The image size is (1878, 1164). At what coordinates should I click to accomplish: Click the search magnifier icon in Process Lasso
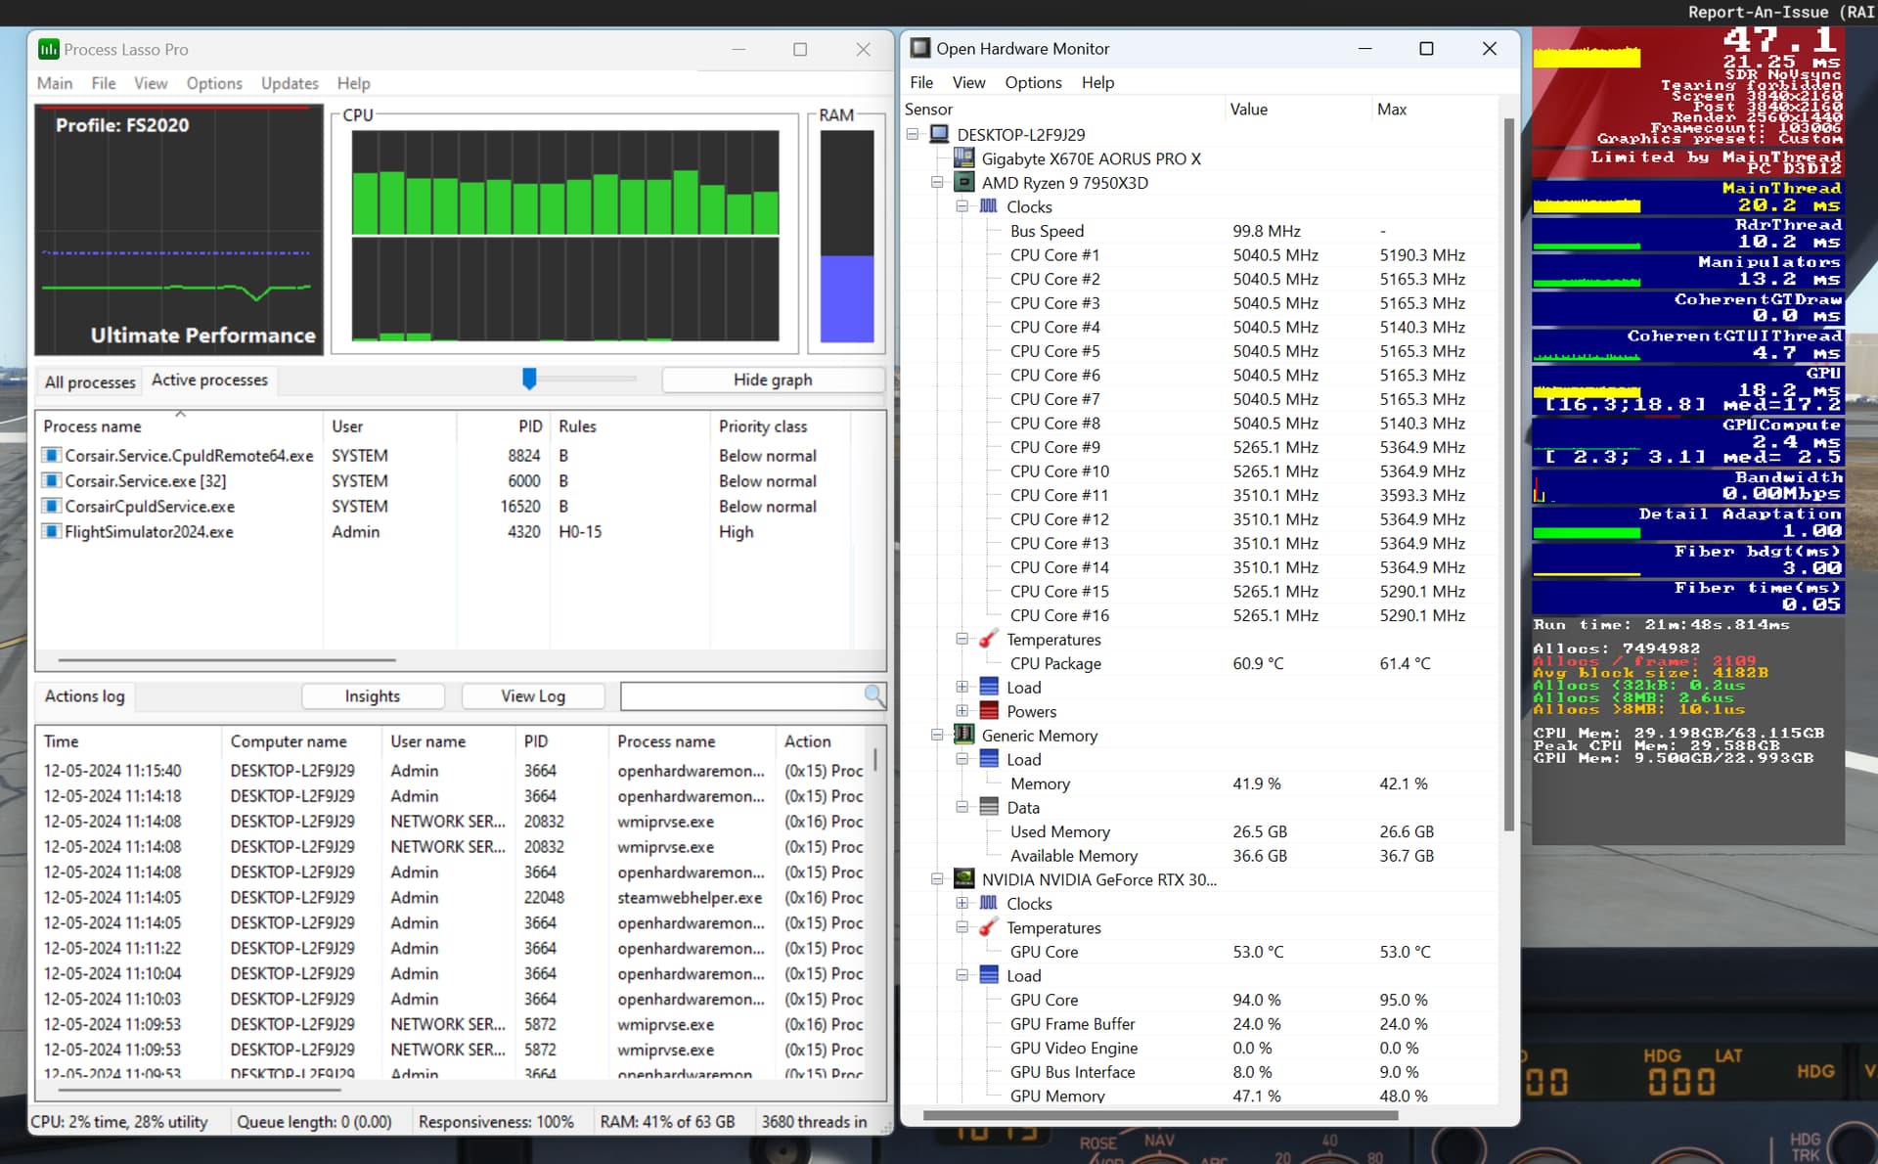pyautogui.click(x=873, y=695)
